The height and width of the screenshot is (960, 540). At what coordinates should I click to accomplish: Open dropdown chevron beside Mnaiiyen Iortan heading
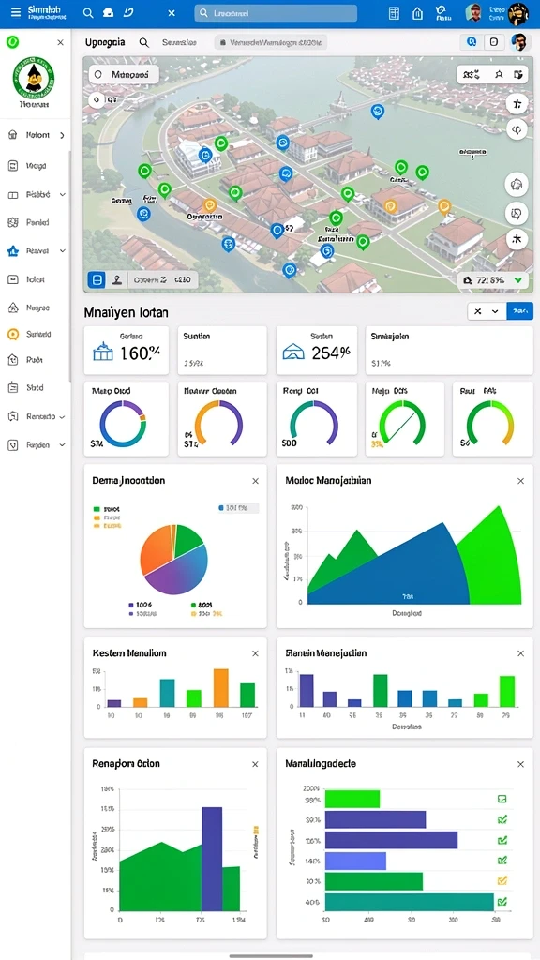click(495, 311)
